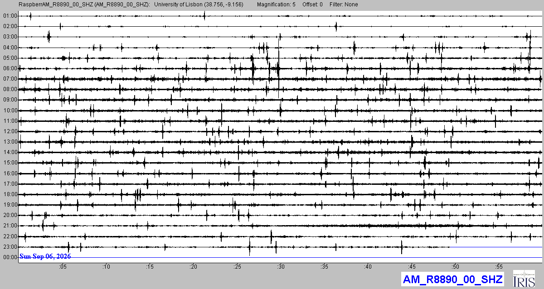Click the :45 minute axis tick
Viewport: 544px width, 289px height.
pos(412,267)
